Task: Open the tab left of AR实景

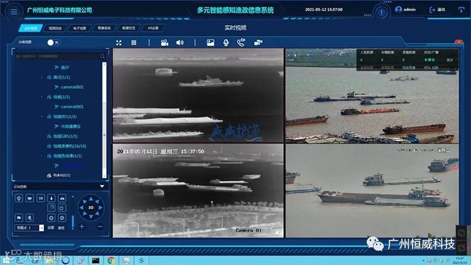Action: [x=129, y=28]
